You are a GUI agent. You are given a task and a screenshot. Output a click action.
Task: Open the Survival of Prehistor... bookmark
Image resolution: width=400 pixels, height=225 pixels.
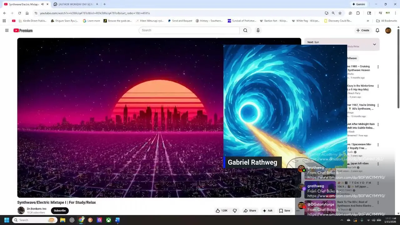[x=242, y=21]
